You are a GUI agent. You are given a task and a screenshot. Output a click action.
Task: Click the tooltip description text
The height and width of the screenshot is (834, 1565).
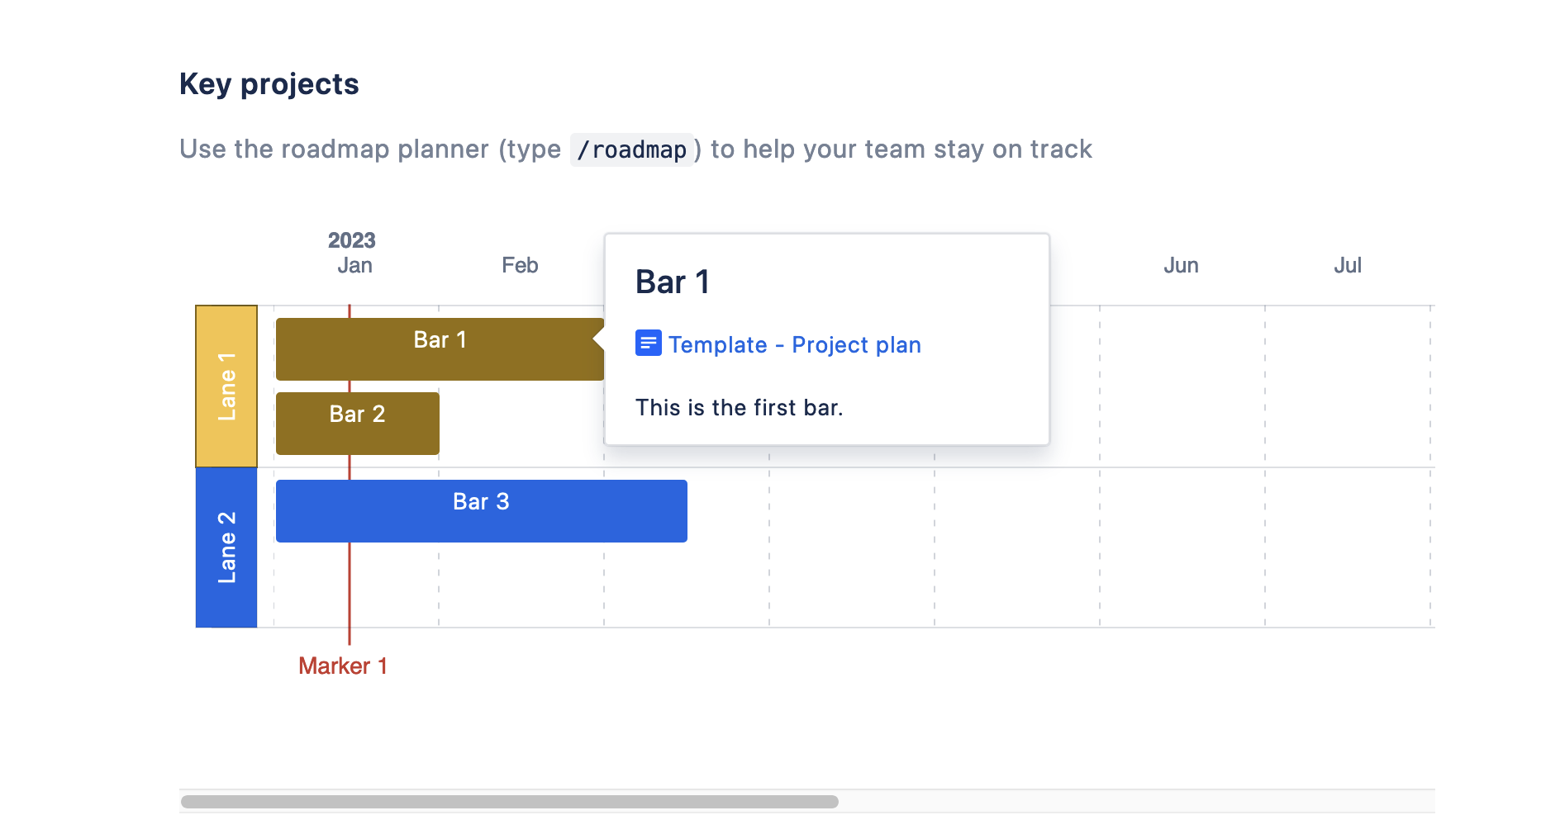[739, 407]
